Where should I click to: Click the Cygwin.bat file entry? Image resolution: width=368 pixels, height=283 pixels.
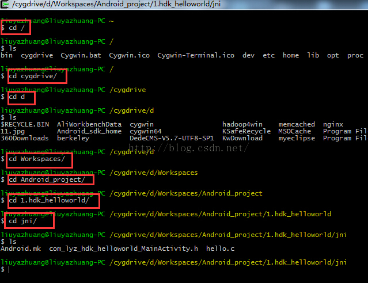point(81,55)
